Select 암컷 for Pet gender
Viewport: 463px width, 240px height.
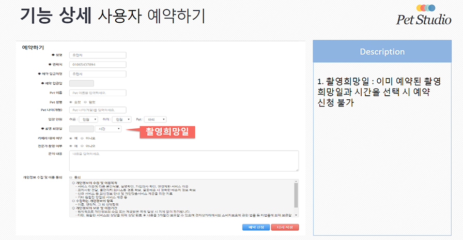click(x=86, y=101)
